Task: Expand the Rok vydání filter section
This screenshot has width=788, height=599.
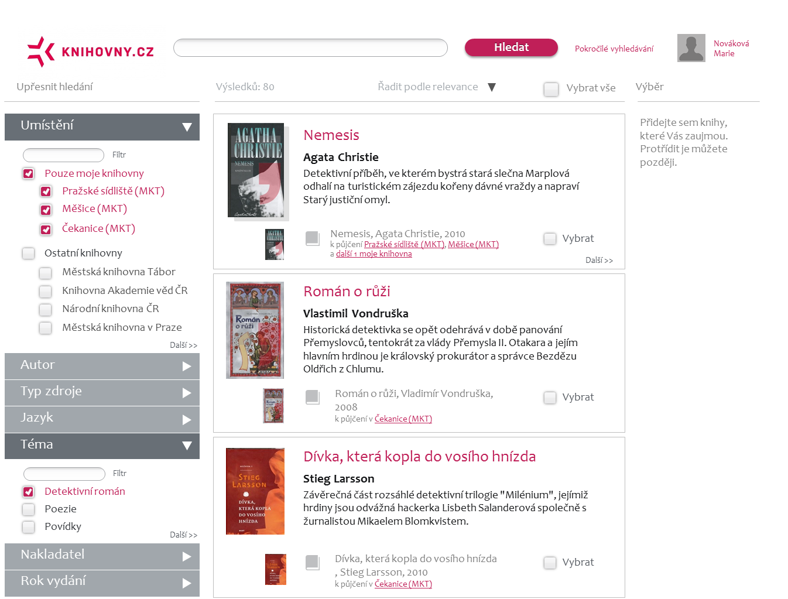Action: click(102, 583)
